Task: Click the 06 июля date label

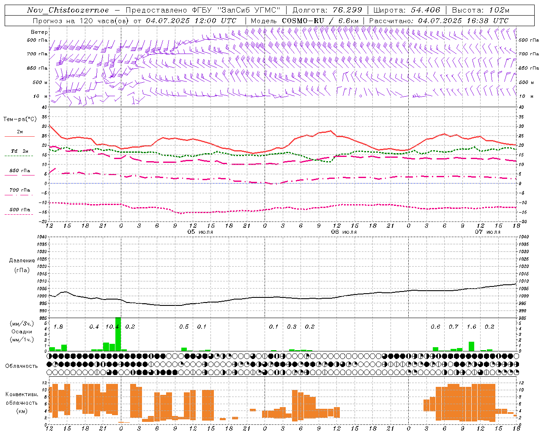Action: (x=344, y=232)
